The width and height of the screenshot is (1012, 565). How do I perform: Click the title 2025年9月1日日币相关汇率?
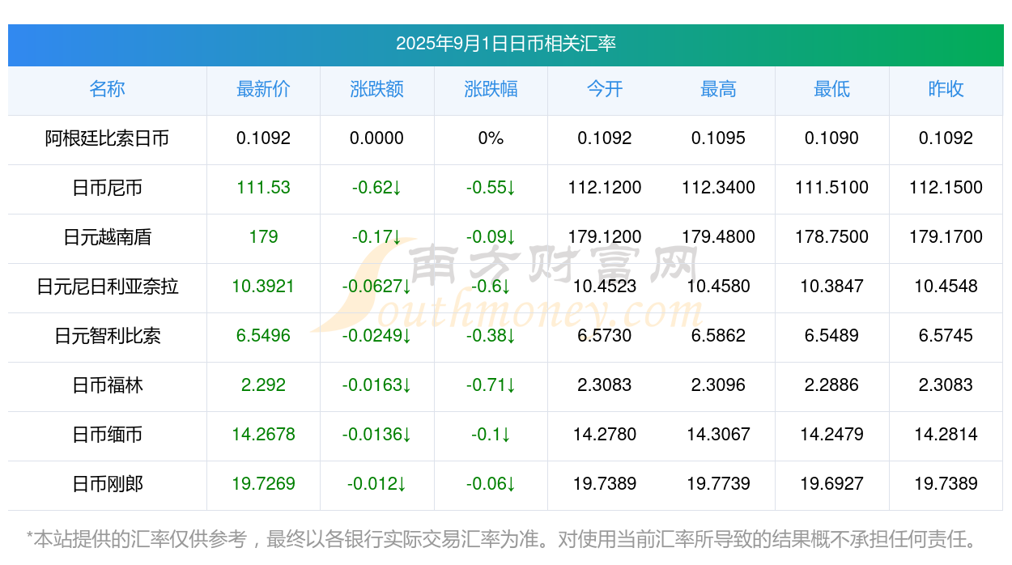[x=506, y=44]
